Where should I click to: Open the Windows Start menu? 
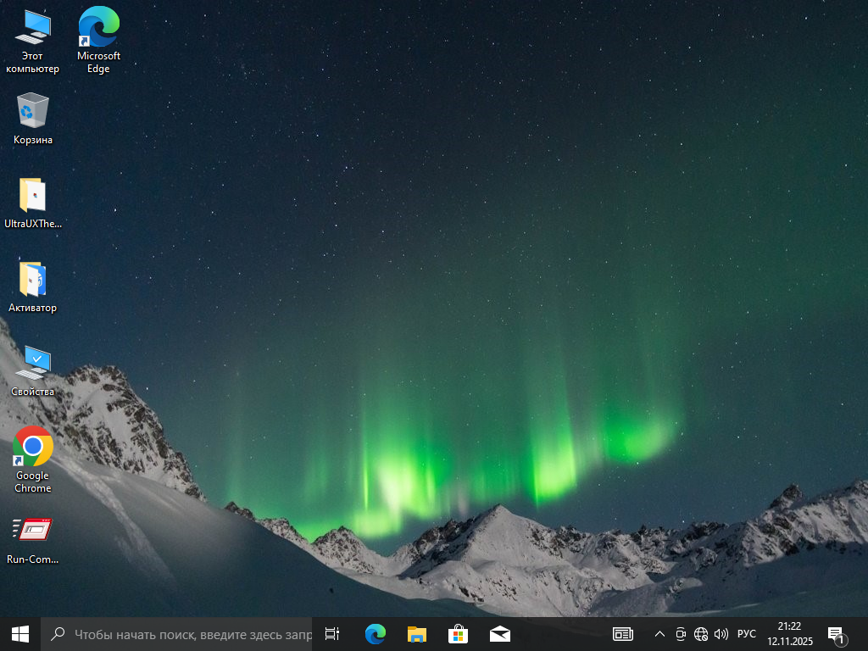tap(20, 633)
